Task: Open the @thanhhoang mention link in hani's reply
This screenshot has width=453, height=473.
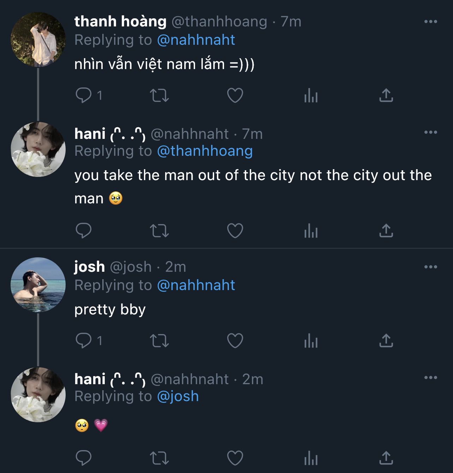Action: pos(205,151)
